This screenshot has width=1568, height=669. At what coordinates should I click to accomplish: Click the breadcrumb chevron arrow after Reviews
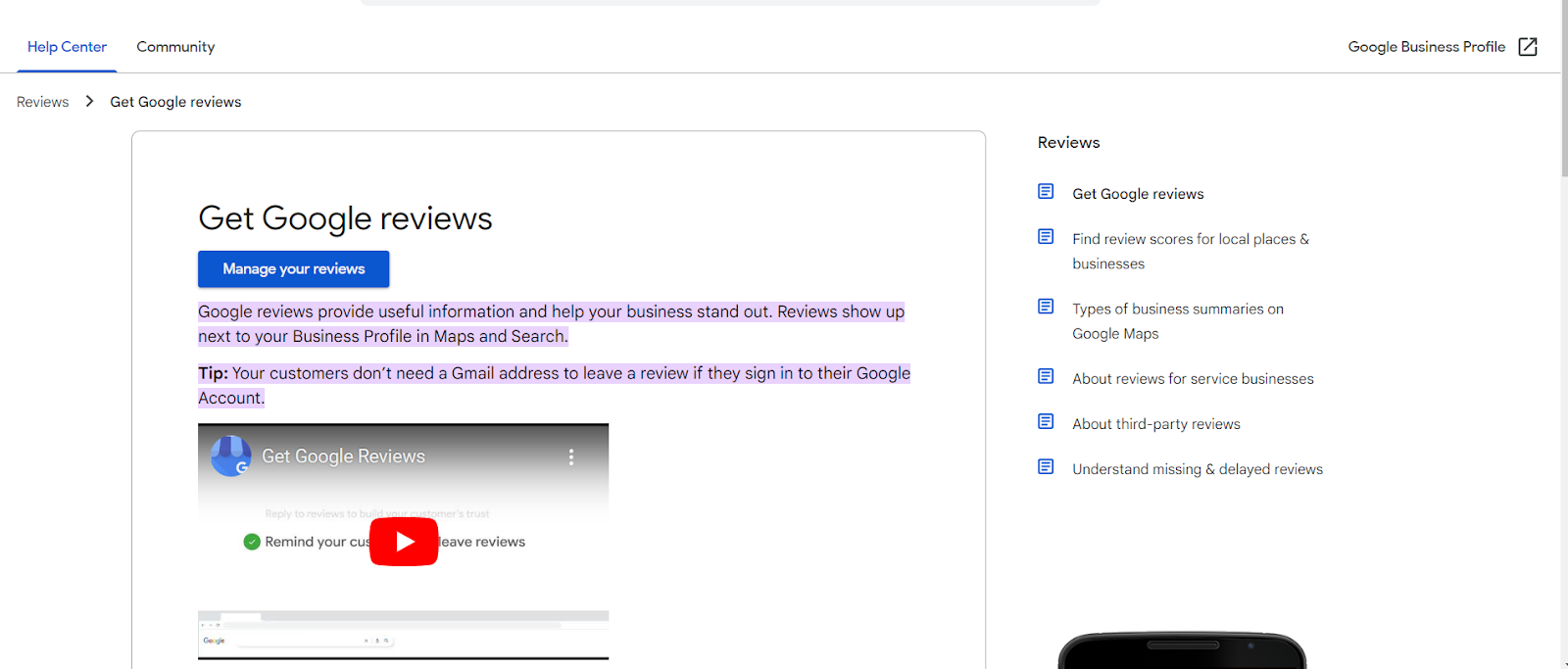[x=89, y=101]
